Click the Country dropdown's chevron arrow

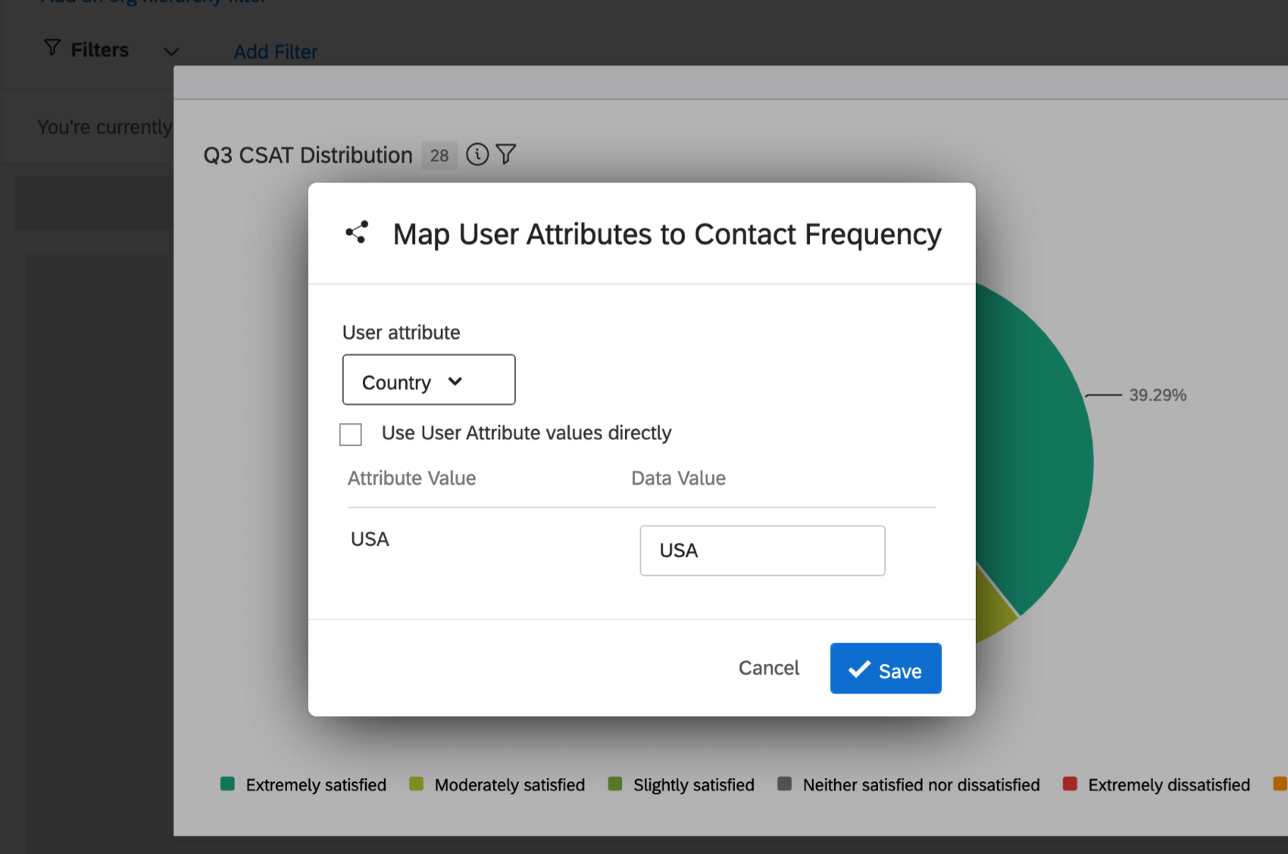(x=455, y=382)
